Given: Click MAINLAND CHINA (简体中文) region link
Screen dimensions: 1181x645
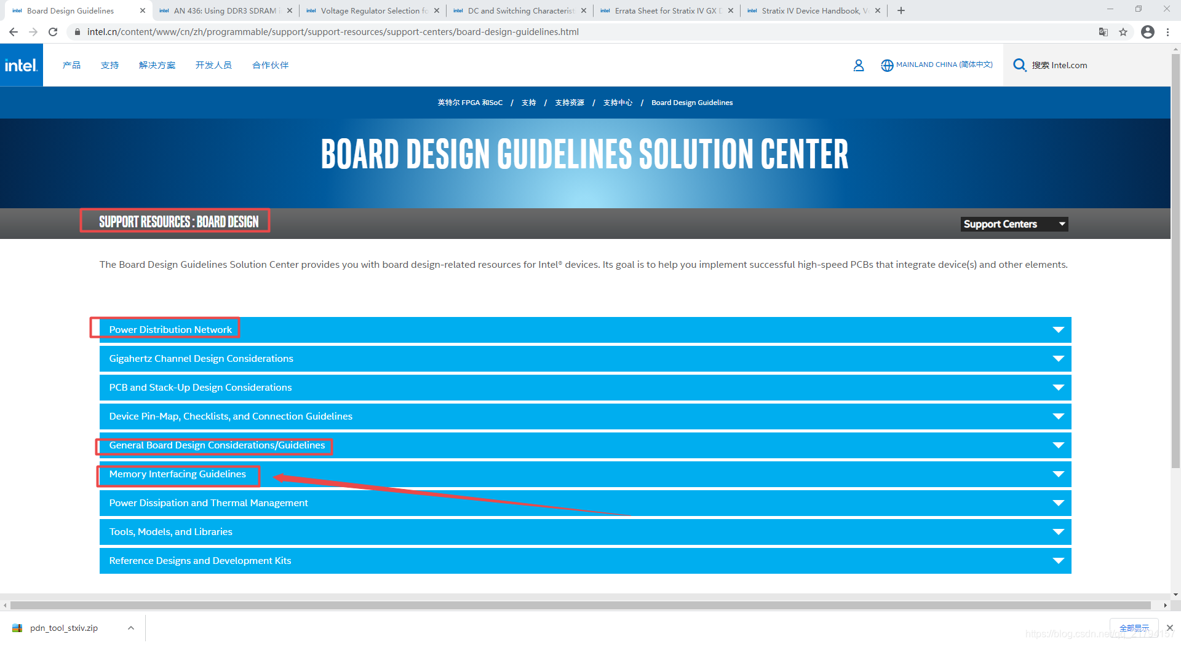Looking at the screenshot, I should [944, 64].
